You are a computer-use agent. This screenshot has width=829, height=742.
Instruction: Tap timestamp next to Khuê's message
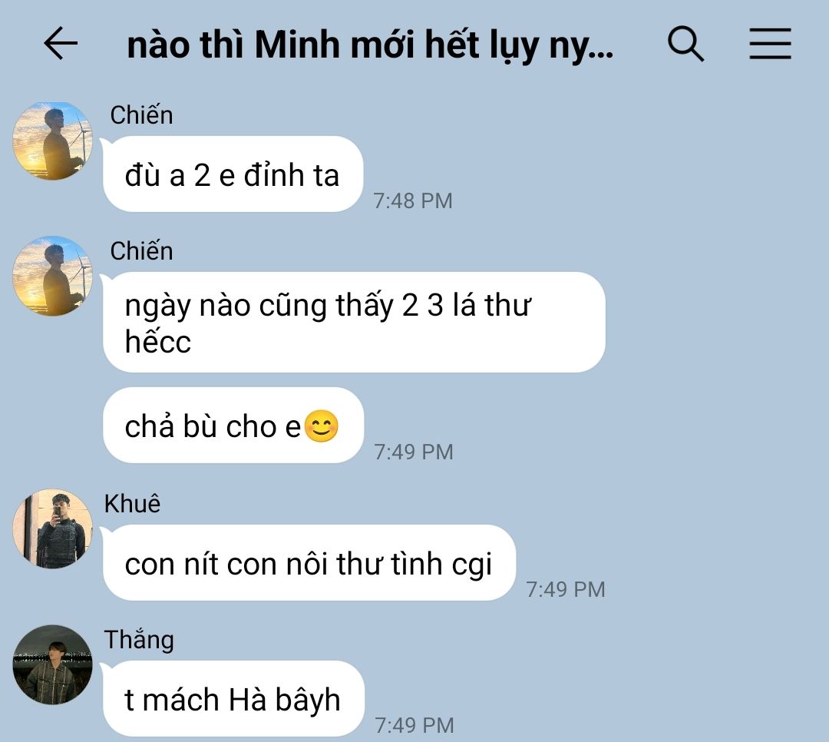566,590
